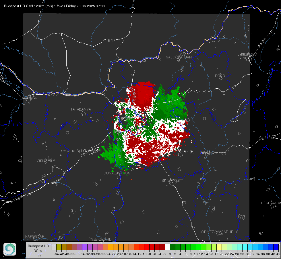Click the '10' legend value
The height and width of the screenshot is (259, 281).
pos(196,254)
